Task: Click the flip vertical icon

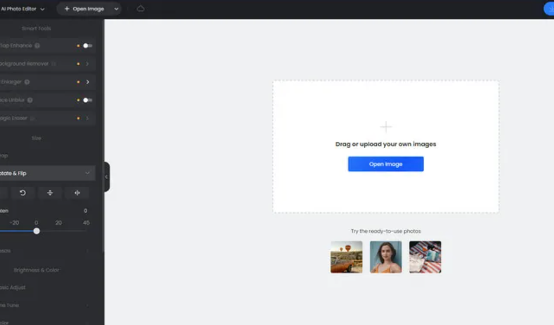Action: pos(50,193)
